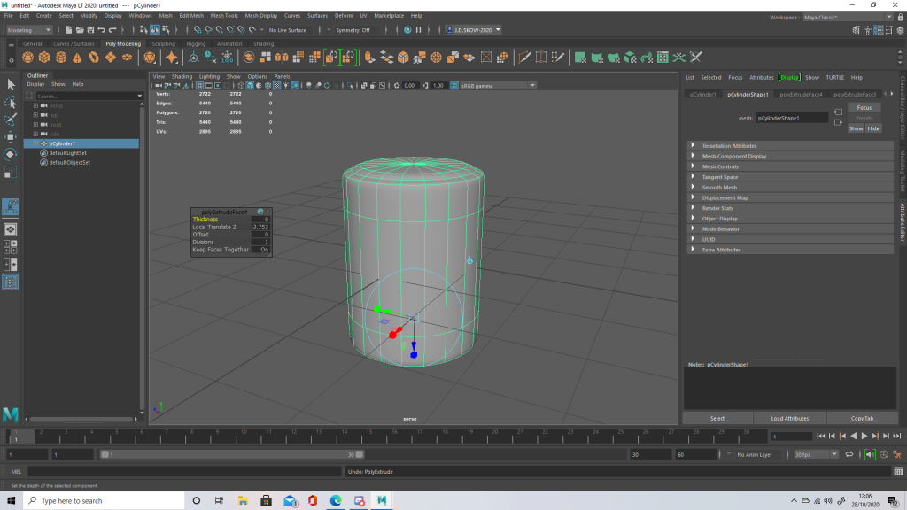Click the Load Attributes button

click(x=789, y=418)
